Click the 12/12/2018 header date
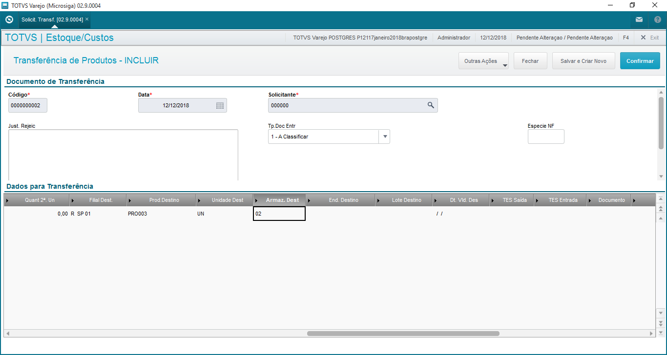The width and height of the screenshot is (667, 355). [493, 38]
